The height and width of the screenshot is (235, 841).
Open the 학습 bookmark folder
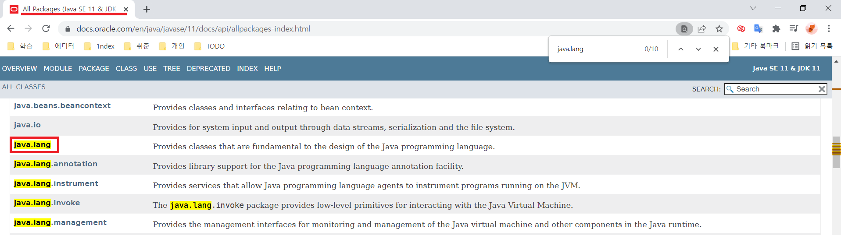click(x=20, y=46)
